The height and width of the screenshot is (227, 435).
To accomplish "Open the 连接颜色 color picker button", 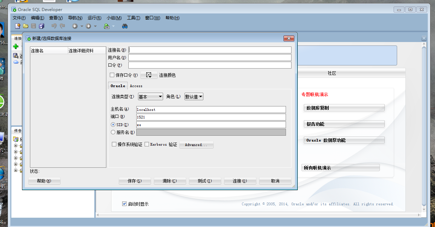I will pos(149,75).
